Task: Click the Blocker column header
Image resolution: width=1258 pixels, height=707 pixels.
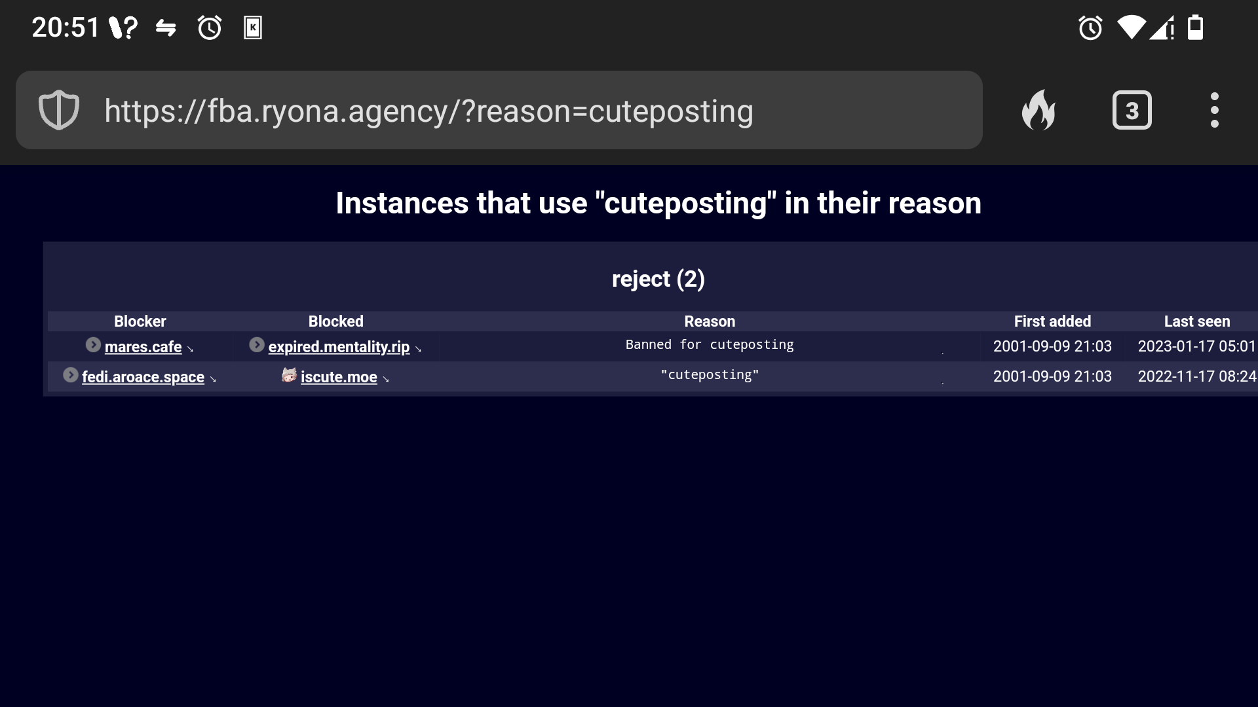Action: (140, 321)
